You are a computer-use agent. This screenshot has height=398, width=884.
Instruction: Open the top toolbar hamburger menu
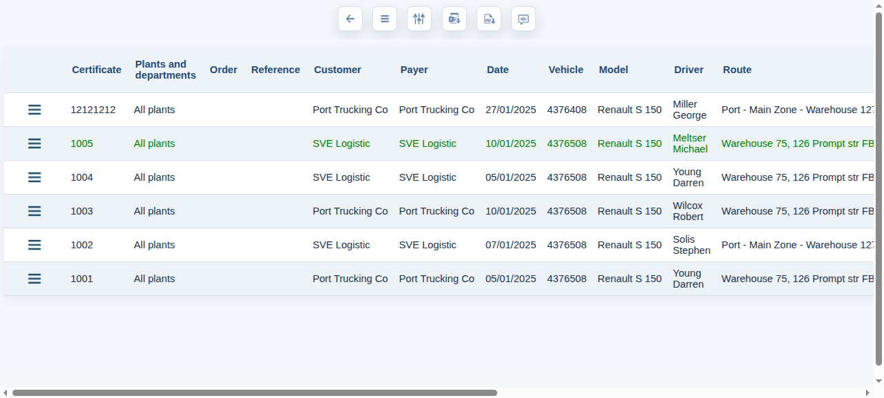(385, 19)
